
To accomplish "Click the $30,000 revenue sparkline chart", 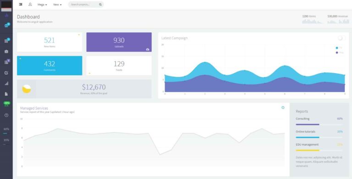I will coord(338,22).
